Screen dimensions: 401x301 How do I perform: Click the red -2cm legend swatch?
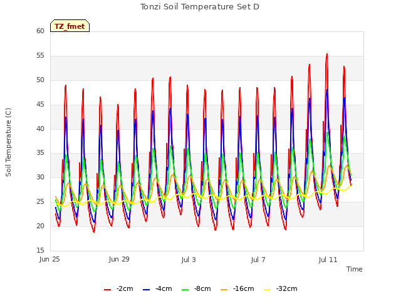point(107,290)
